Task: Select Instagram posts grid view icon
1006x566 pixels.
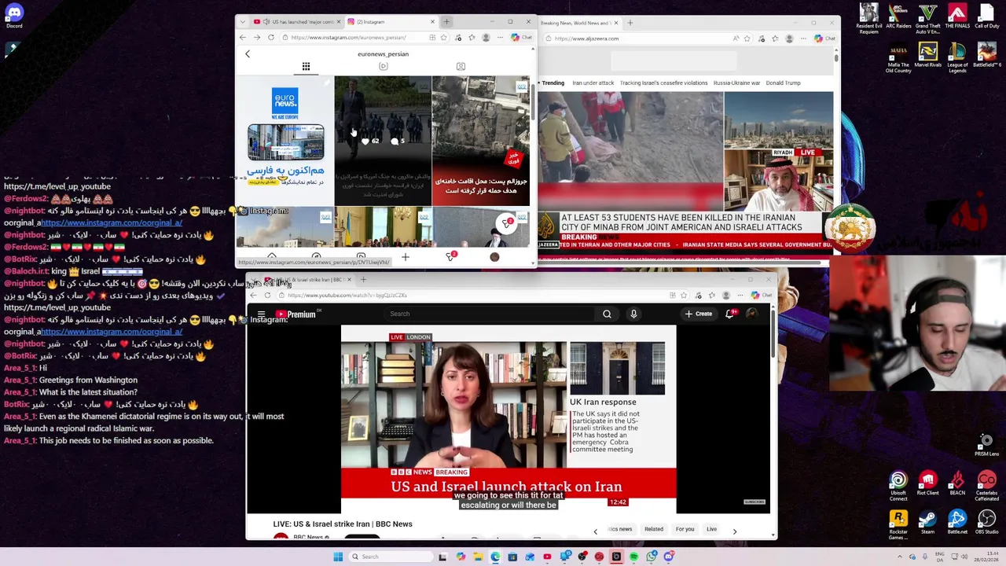Action: click(x=306, y=67)
